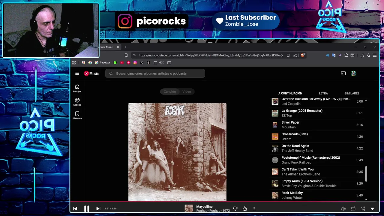Screen dimensions: 384x216
Task: Click the Crossroads (Live) album thumbnail
Action: click(x=275, y=136)
